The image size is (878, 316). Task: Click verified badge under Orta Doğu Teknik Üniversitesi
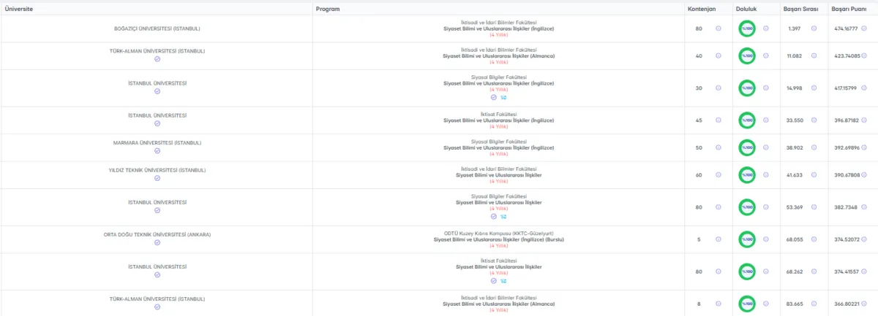(x=157, y=243)
